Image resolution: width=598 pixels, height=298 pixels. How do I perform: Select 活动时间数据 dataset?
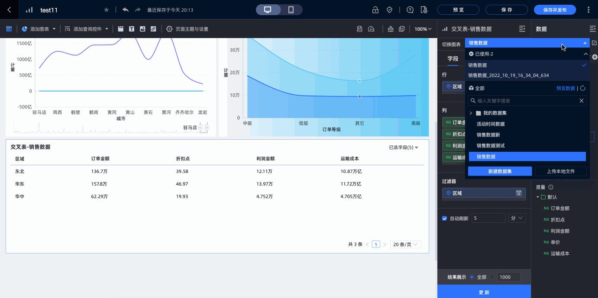click(x=491, y=124)
